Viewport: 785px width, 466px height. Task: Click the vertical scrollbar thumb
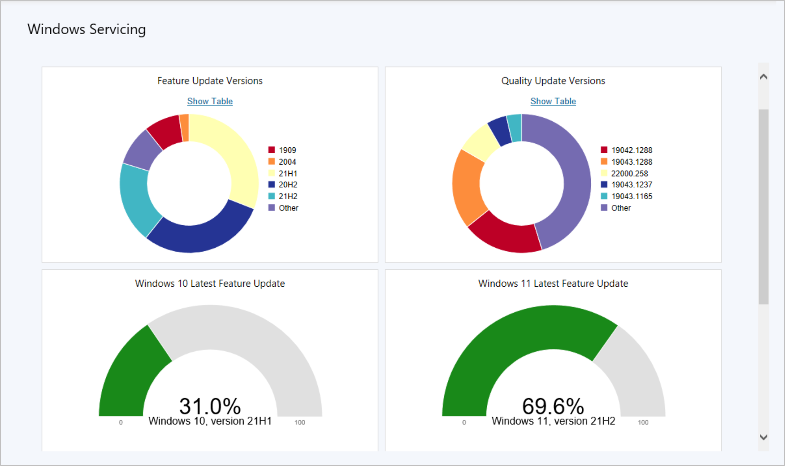[764, 207]
